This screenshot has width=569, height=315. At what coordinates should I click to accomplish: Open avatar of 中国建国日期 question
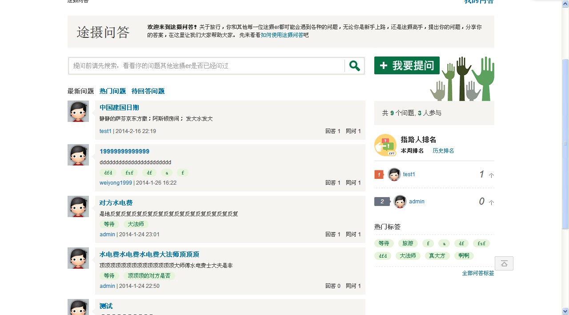coord(78,111)
